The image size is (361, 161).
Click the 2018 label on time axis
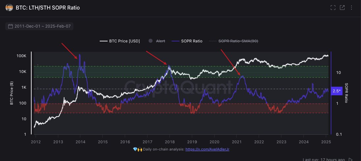tap(169, 142)
